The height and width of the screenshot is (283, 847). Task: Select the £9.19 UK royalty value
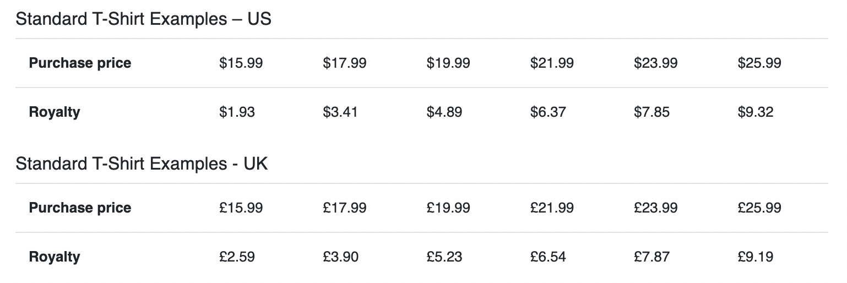pos(756,257)
